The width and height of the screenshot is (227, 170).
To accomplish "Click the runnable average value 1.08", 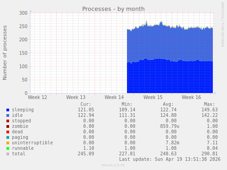I will [171, 148].
